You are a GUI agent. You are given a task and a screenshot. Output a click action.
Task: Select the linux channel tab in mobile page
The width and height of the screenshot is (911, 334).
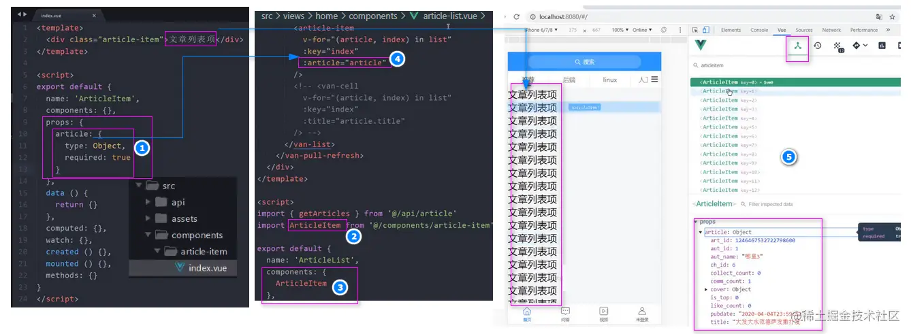click(x=609, y=80)
